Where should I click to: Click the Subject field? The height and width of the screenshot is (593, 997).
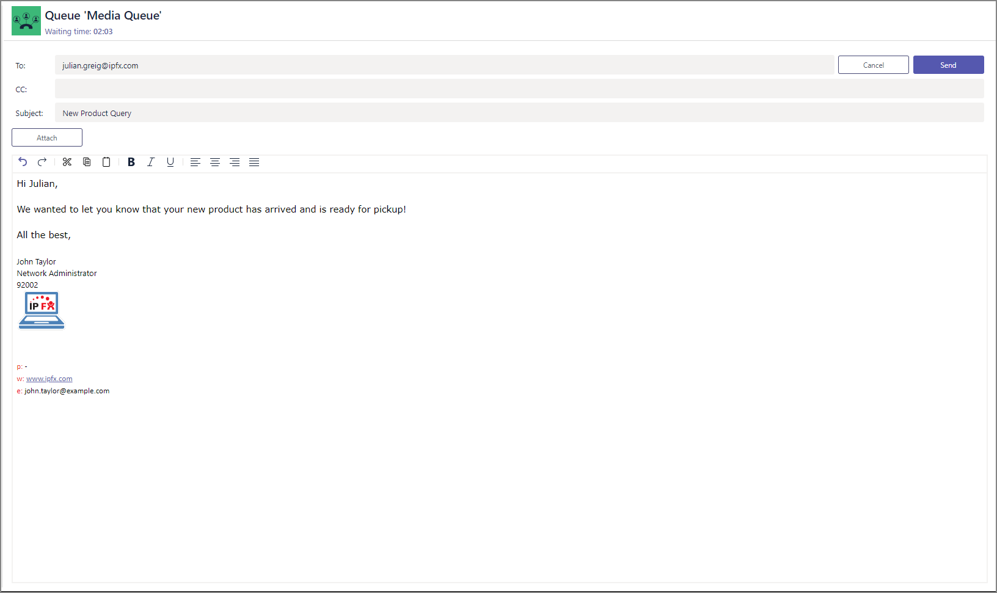point(519,112)
